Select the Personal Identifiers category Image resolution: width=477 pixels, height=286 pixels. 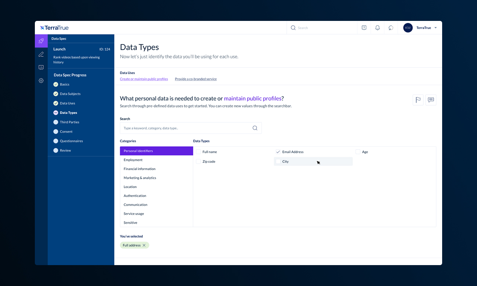[x=156, y=151]
